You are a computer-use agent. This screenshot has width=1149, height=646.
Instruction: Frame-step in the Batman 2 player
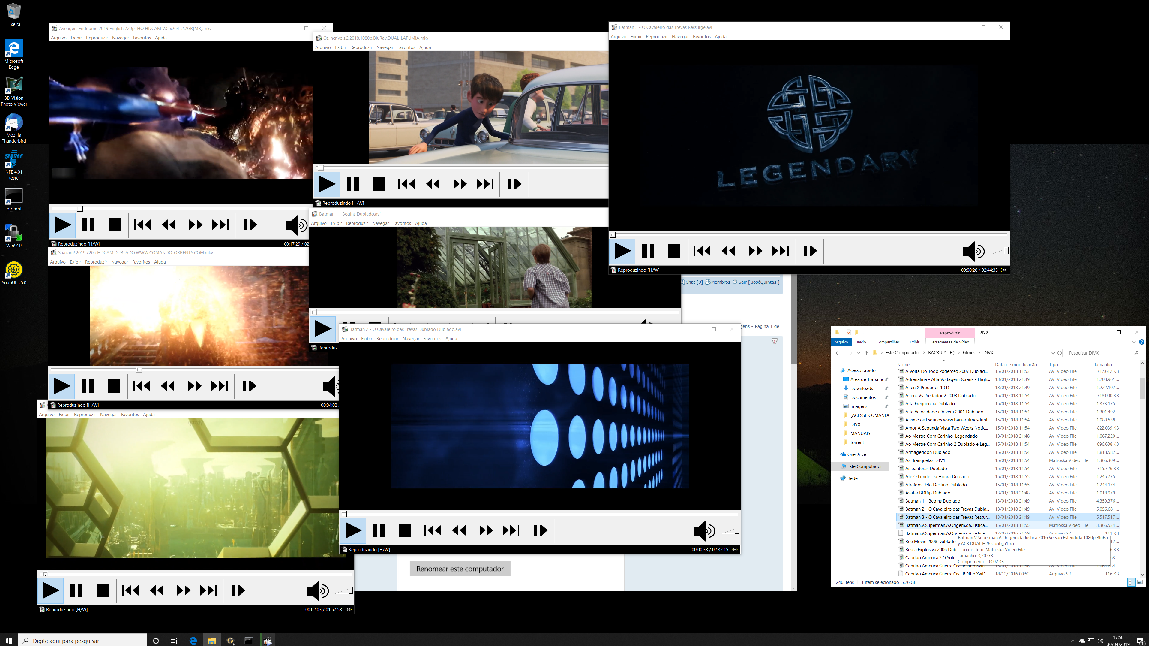[541, 530]
